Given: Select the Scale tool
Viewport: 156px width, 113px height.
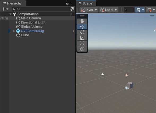Looking at the screenshot, I should (x=82, y=38).
